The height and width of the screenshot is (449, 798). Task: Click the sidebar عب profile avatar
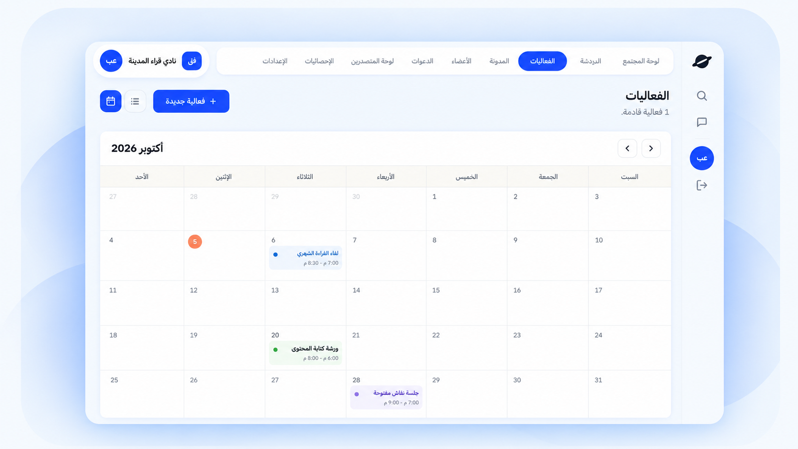point(702,158)
